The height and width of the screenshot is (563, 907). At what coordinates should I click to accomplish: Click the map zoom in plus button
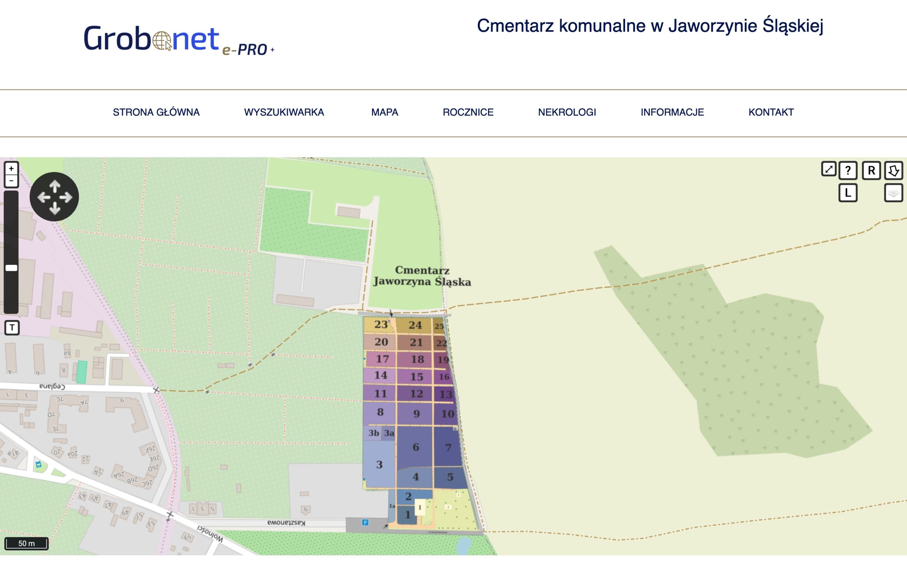tap(11, 169)
